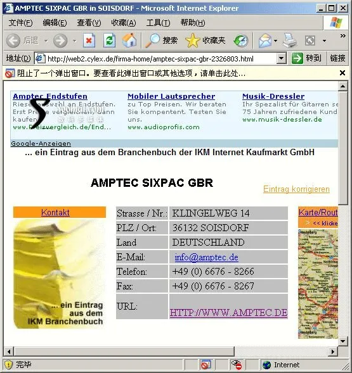
Task: Click horizontal scrollbar right arrow
Action: (x=333, y=351)
